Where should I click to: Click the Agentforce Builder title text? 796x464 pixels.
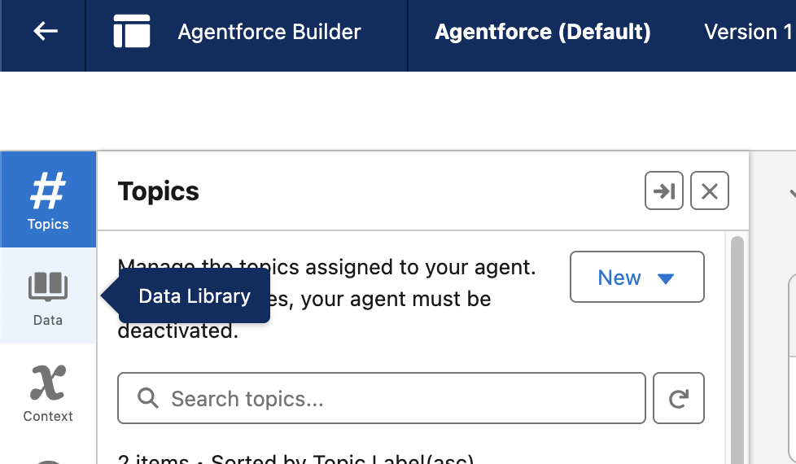[269, 32]
